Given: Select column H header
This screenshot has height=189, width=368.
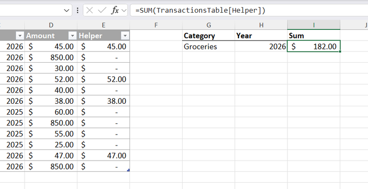Looking at the screenshot, I should (x=261, y=25).
